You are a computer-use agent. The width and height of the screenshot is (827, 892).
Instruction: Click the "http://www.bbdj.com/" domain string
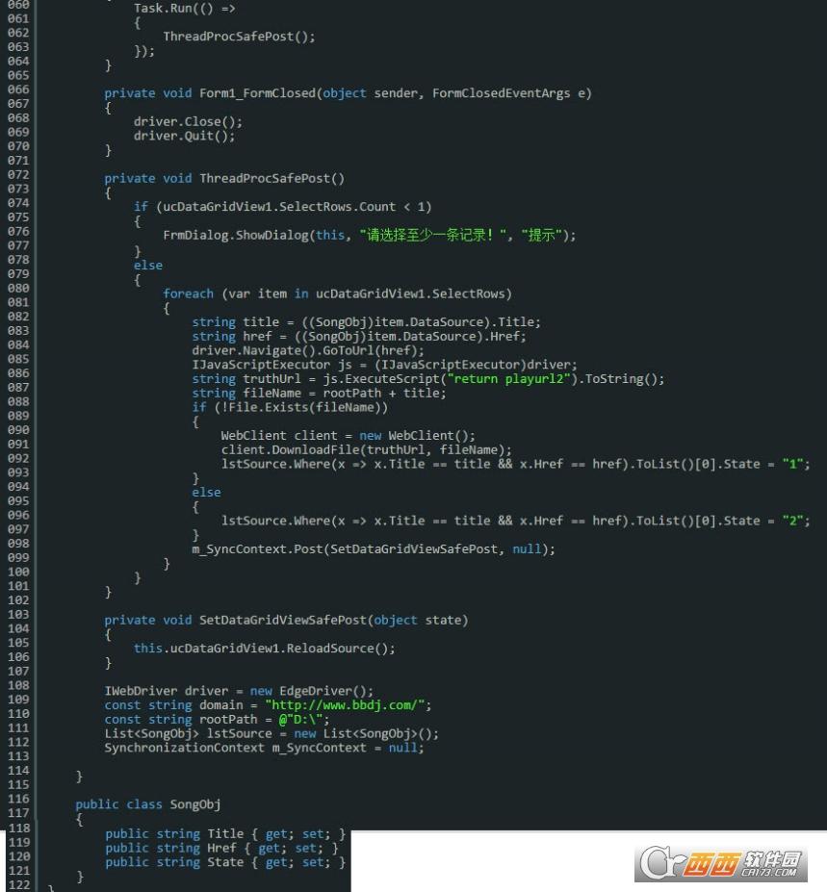pos(345,705)
